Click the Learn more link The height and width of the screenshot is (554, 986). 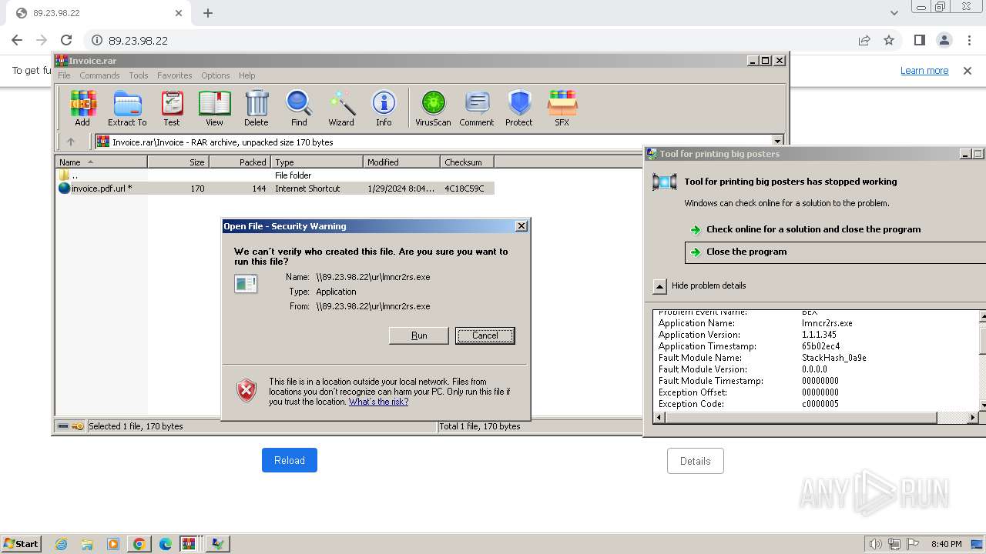point(924,71)
